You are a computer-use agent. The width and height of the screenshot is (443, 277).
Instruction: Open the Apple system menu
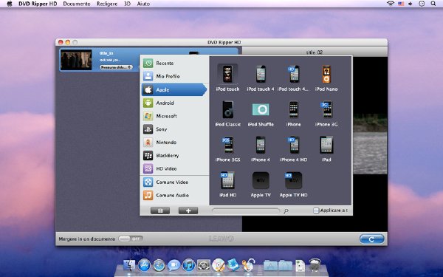(10, 4)
